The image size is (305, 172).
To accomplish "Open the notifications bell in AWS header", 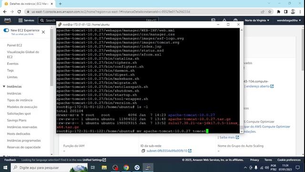I will (x=224, y=20).
